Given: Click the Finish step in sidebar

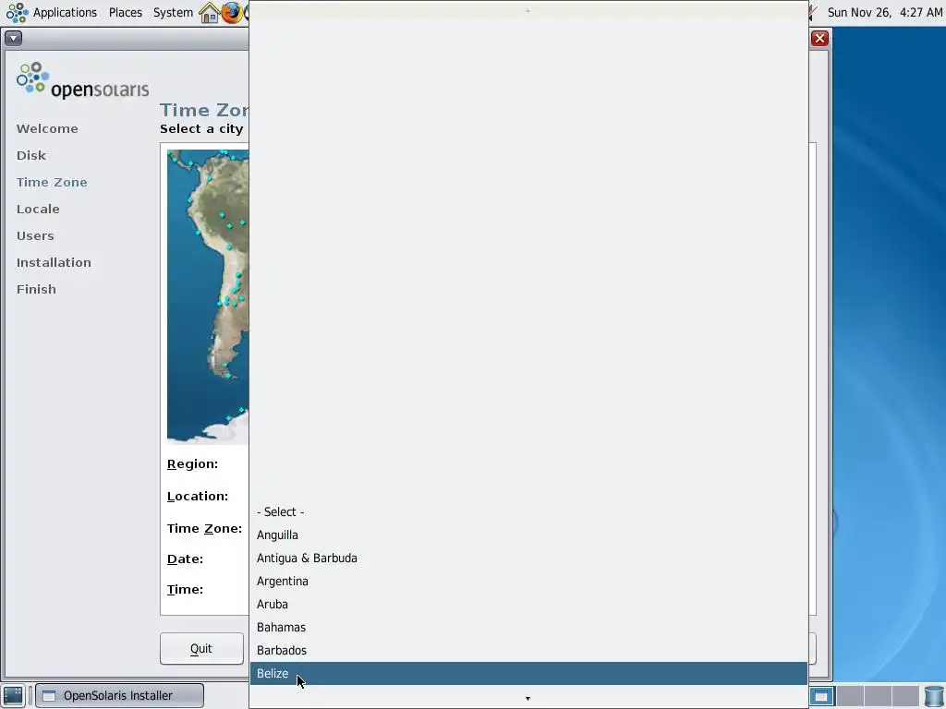Looking at the screenshot, I should [x=36, y=289].
